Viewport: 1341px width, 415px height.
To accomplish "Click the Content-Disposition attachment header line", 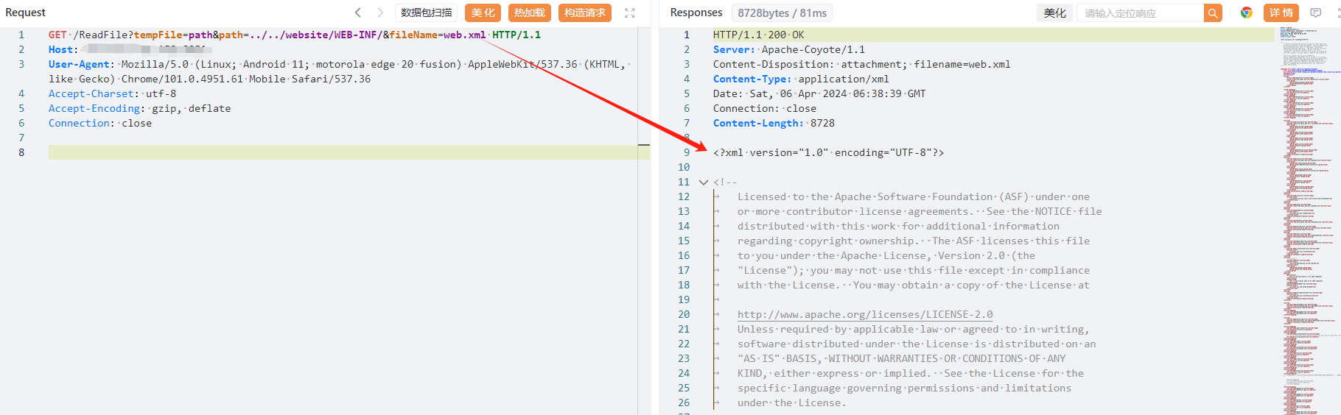I will point(862,64).
